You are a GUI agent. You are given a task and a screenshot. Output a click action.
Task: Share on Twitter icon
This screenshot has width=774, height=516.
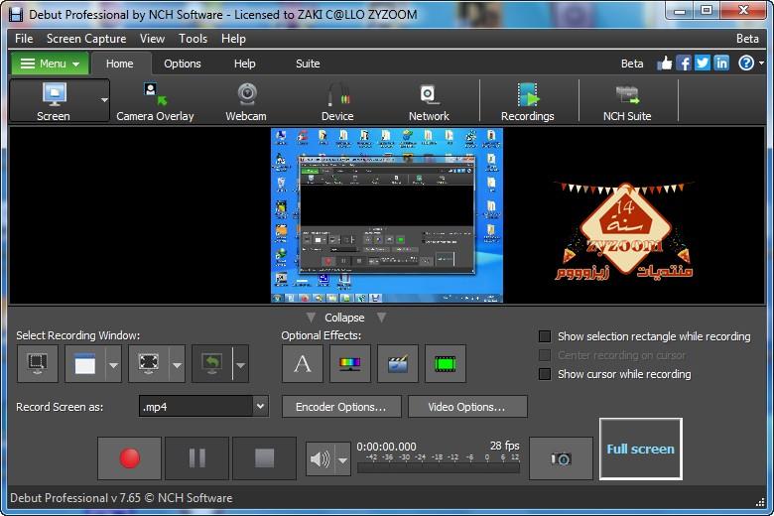coord(703,64)
